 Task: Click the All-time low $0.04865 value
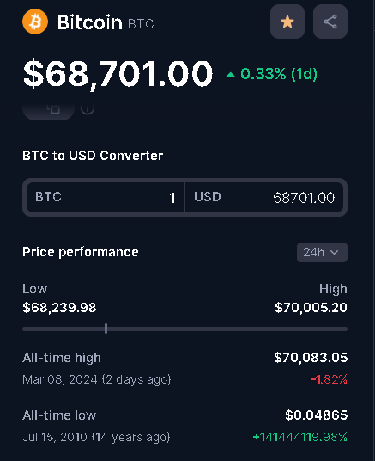317,415
